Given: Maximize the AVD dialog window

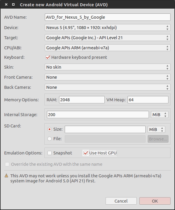Looking at the screenshot, I should tap(13, 4).
